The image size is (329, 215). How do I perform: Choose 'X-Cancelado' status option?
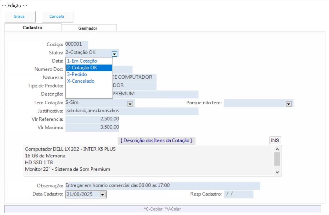81,81
